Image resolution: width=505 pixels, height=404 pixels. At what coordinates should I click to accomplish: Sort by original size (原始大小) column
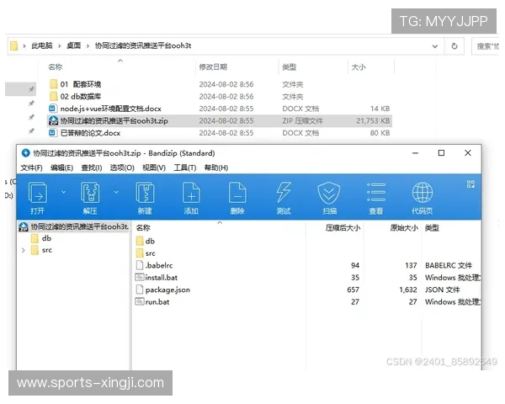click(404, 228)
